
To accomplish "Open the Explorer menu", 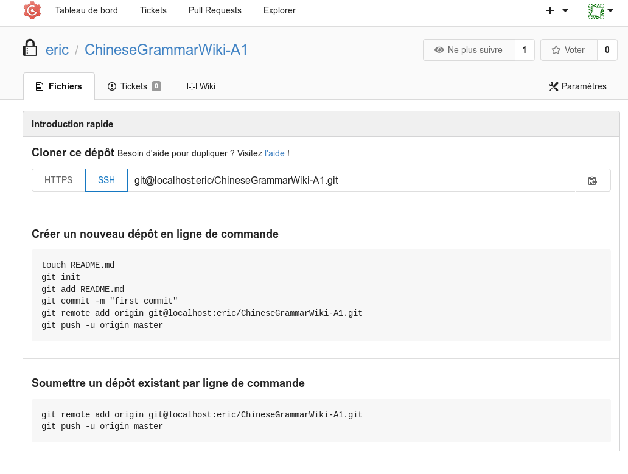I will point(279,10).
